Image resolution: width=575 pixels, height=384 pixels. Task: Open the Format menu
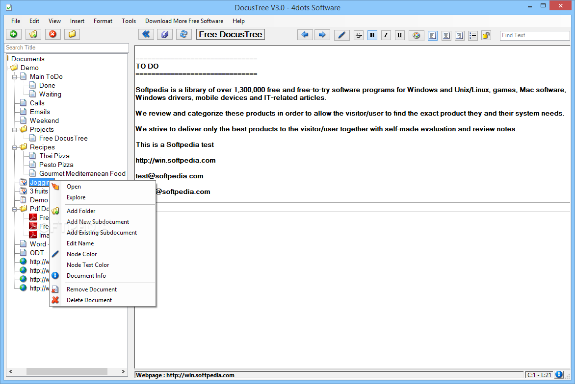click(x=103, y=21)
